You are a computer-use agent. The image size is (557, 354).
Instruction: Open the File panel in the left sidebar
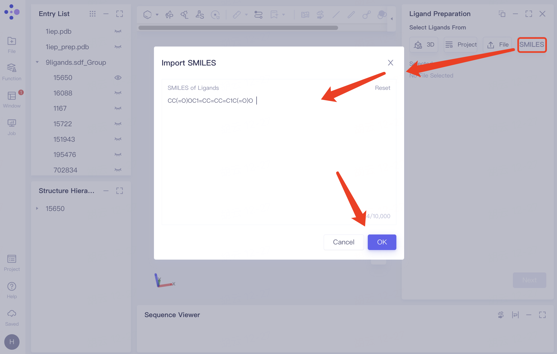point(11,44)
